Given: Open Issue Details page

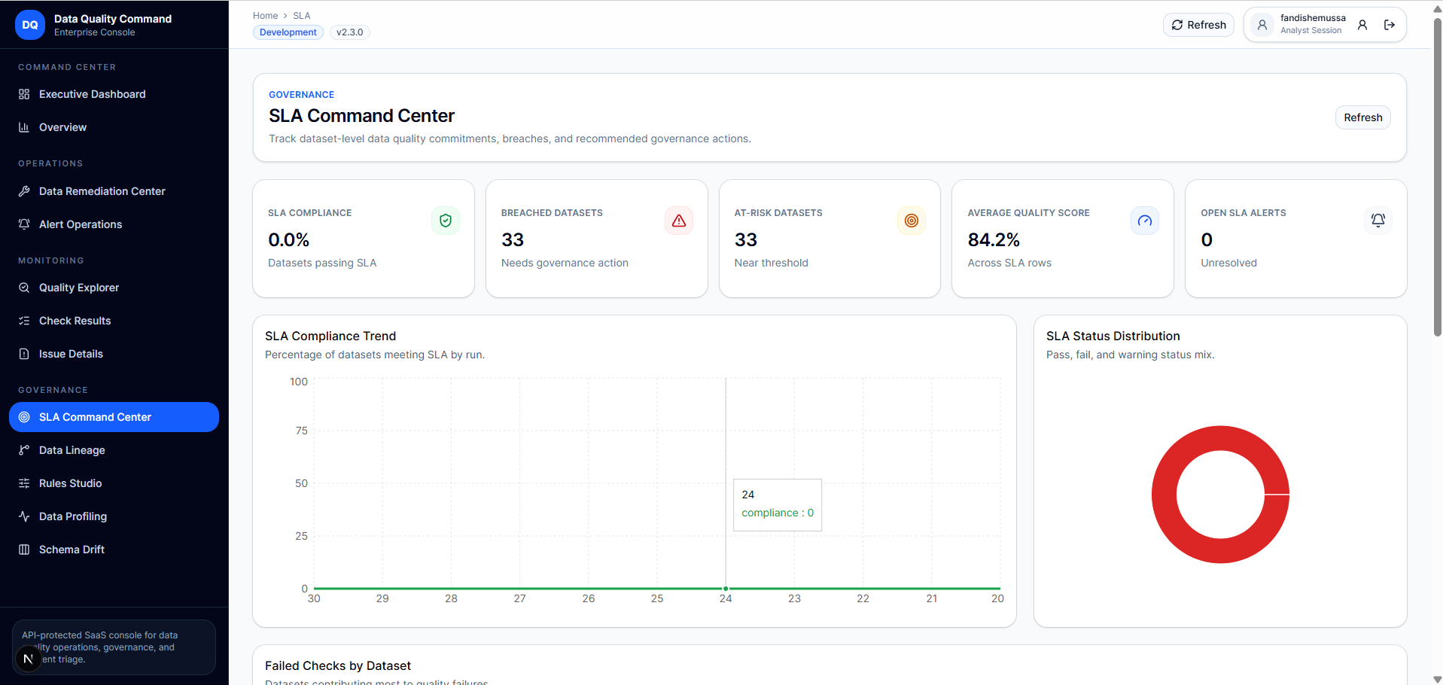Looking at the screenshot, I should [x=114, y=354].
